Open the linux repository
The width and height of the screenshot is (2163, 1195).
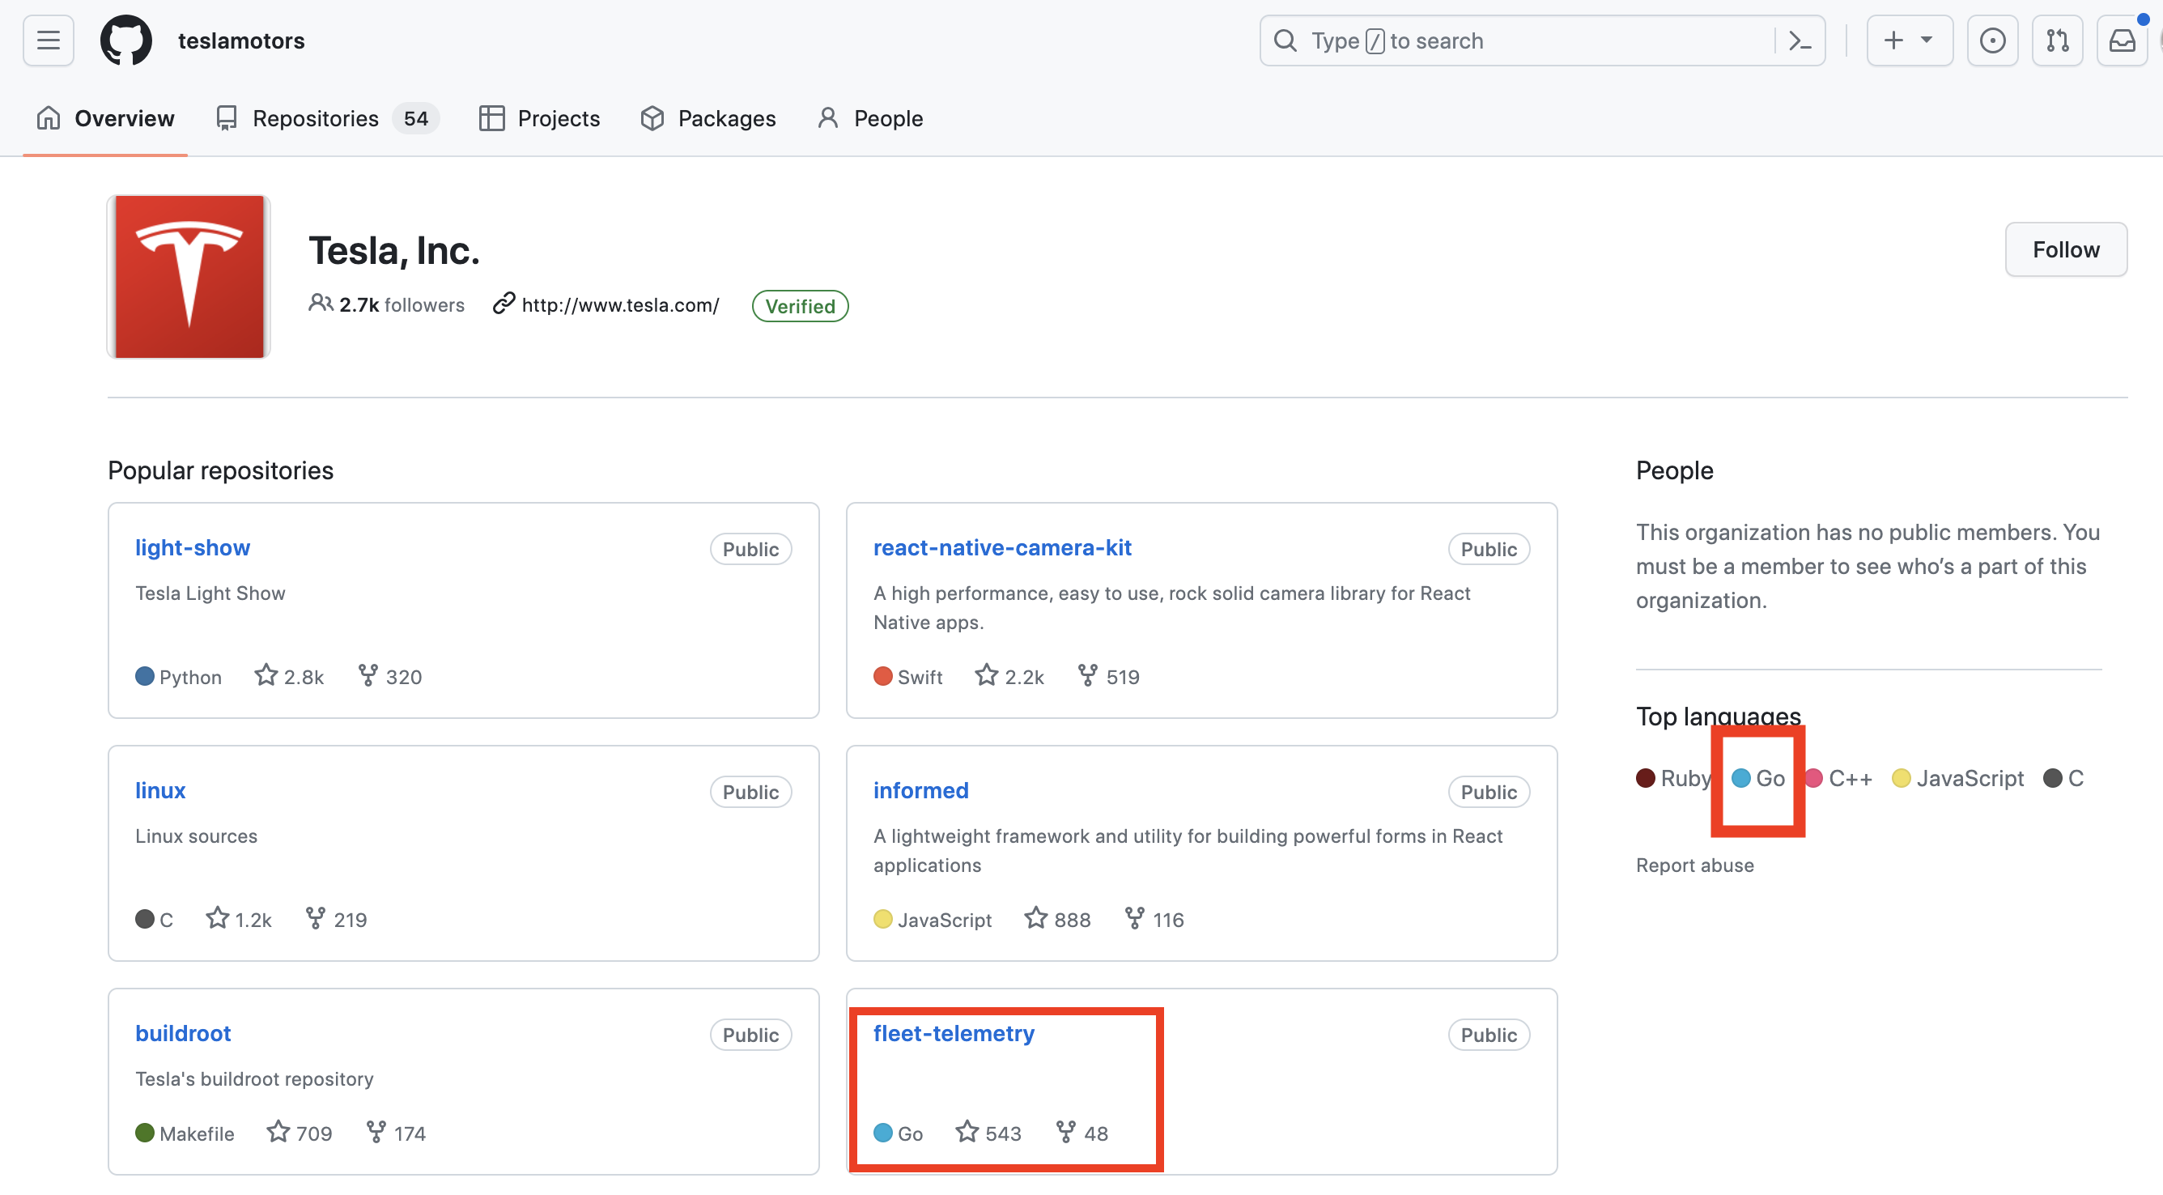pyautogui.click(x=160, y=790)
